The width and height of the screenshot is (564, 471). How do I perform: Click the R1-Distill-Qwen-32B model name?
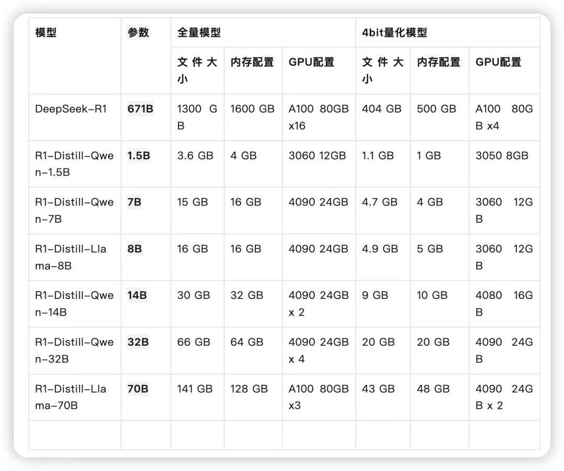point(75,351)
